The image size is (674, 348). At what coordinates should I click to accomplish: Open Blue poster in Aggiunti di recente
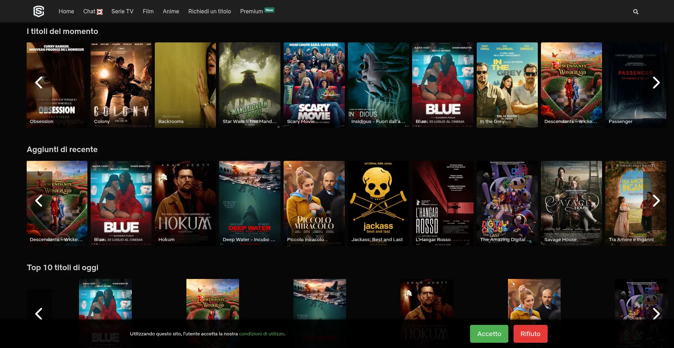(121, 203)
